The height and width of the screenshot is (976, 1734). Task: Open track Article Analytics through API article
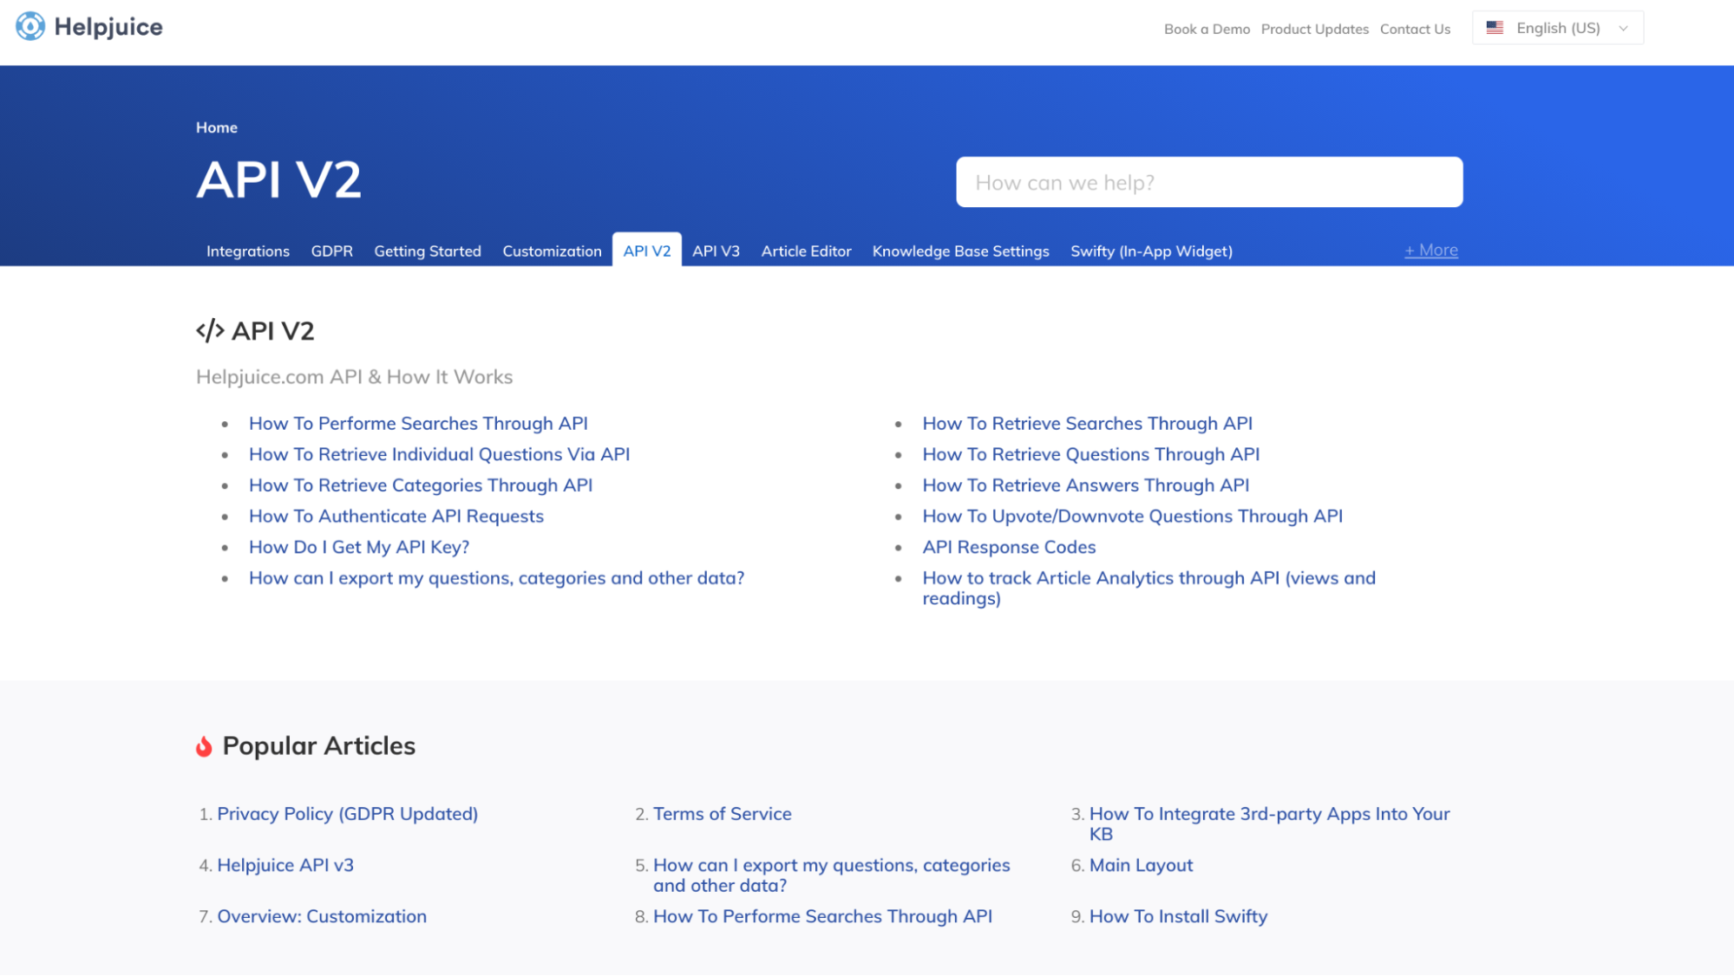pyautogui.click(x=1148, y=589)
